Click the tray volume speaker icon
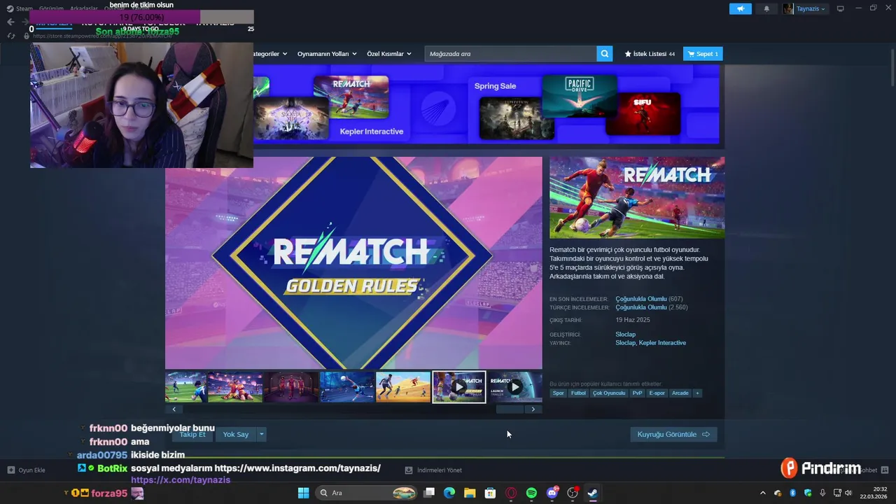This screenshot has width=896, height=504. click(x=848, y=493)
